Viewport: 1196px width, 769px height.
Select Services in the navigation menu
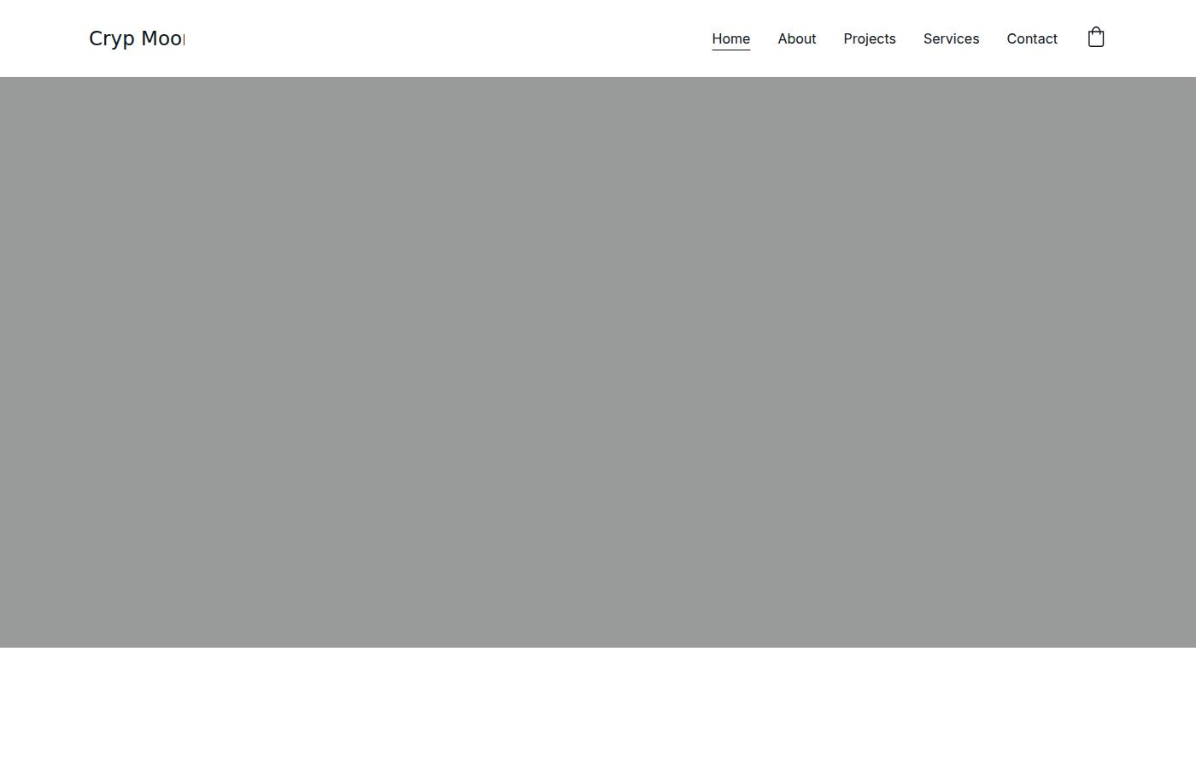click(x=951, y=39)
